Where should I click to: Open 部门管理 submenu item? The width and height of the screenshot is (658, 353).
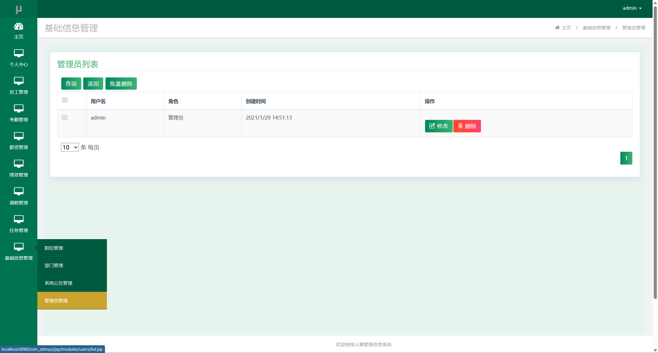coord(54,265)
